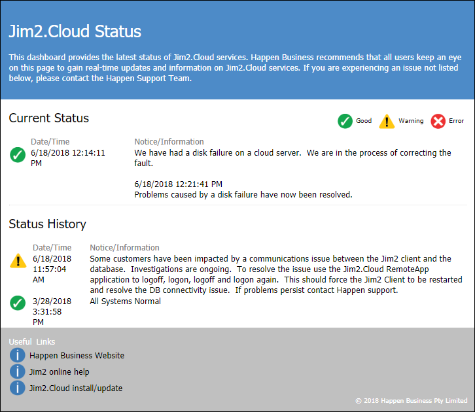Click the Useful Links heading

point(32,342)
